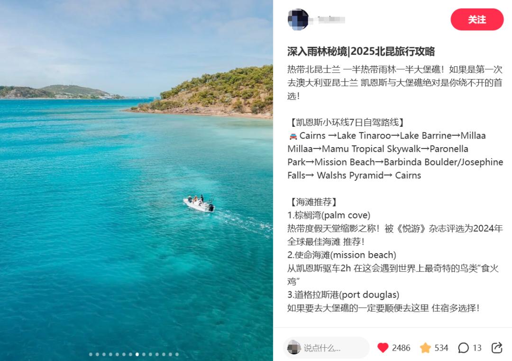Jump to the first carousel dot
The image size is (512, 361).
pos(91,354)
